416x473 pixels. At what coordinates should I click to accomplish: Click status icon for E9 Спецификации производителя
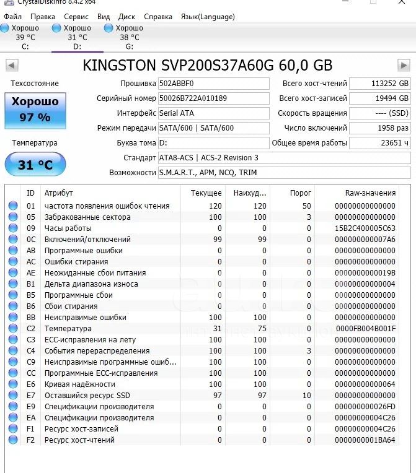click(13, 406)
